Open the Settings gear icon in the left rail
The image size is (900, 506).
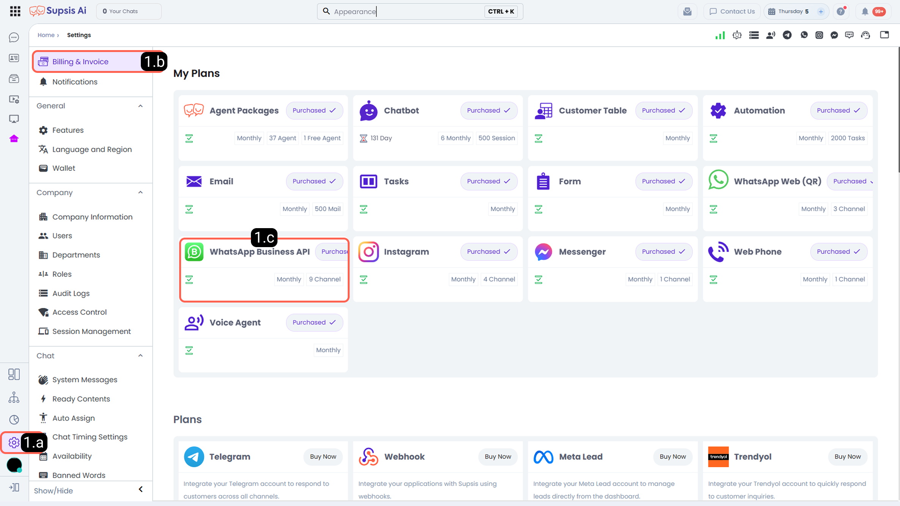pyautogui.click(x=14, y=442)
